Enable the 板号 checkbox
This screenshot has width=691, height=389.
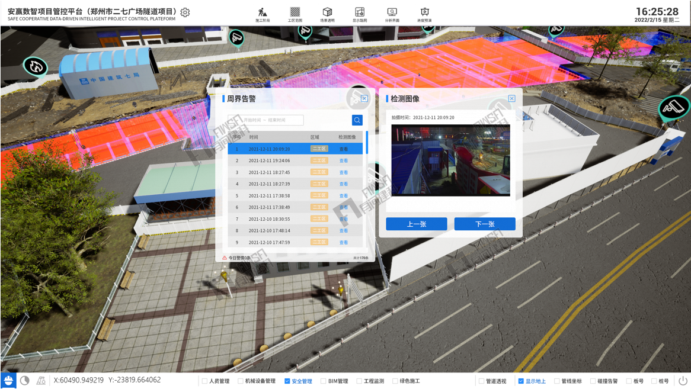click(629, 381)
